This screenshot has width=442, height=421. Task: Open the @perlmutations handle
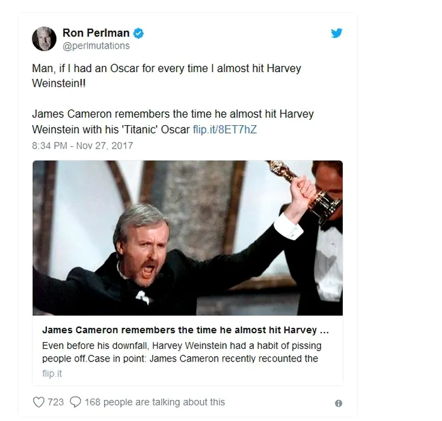coord(96,46)
